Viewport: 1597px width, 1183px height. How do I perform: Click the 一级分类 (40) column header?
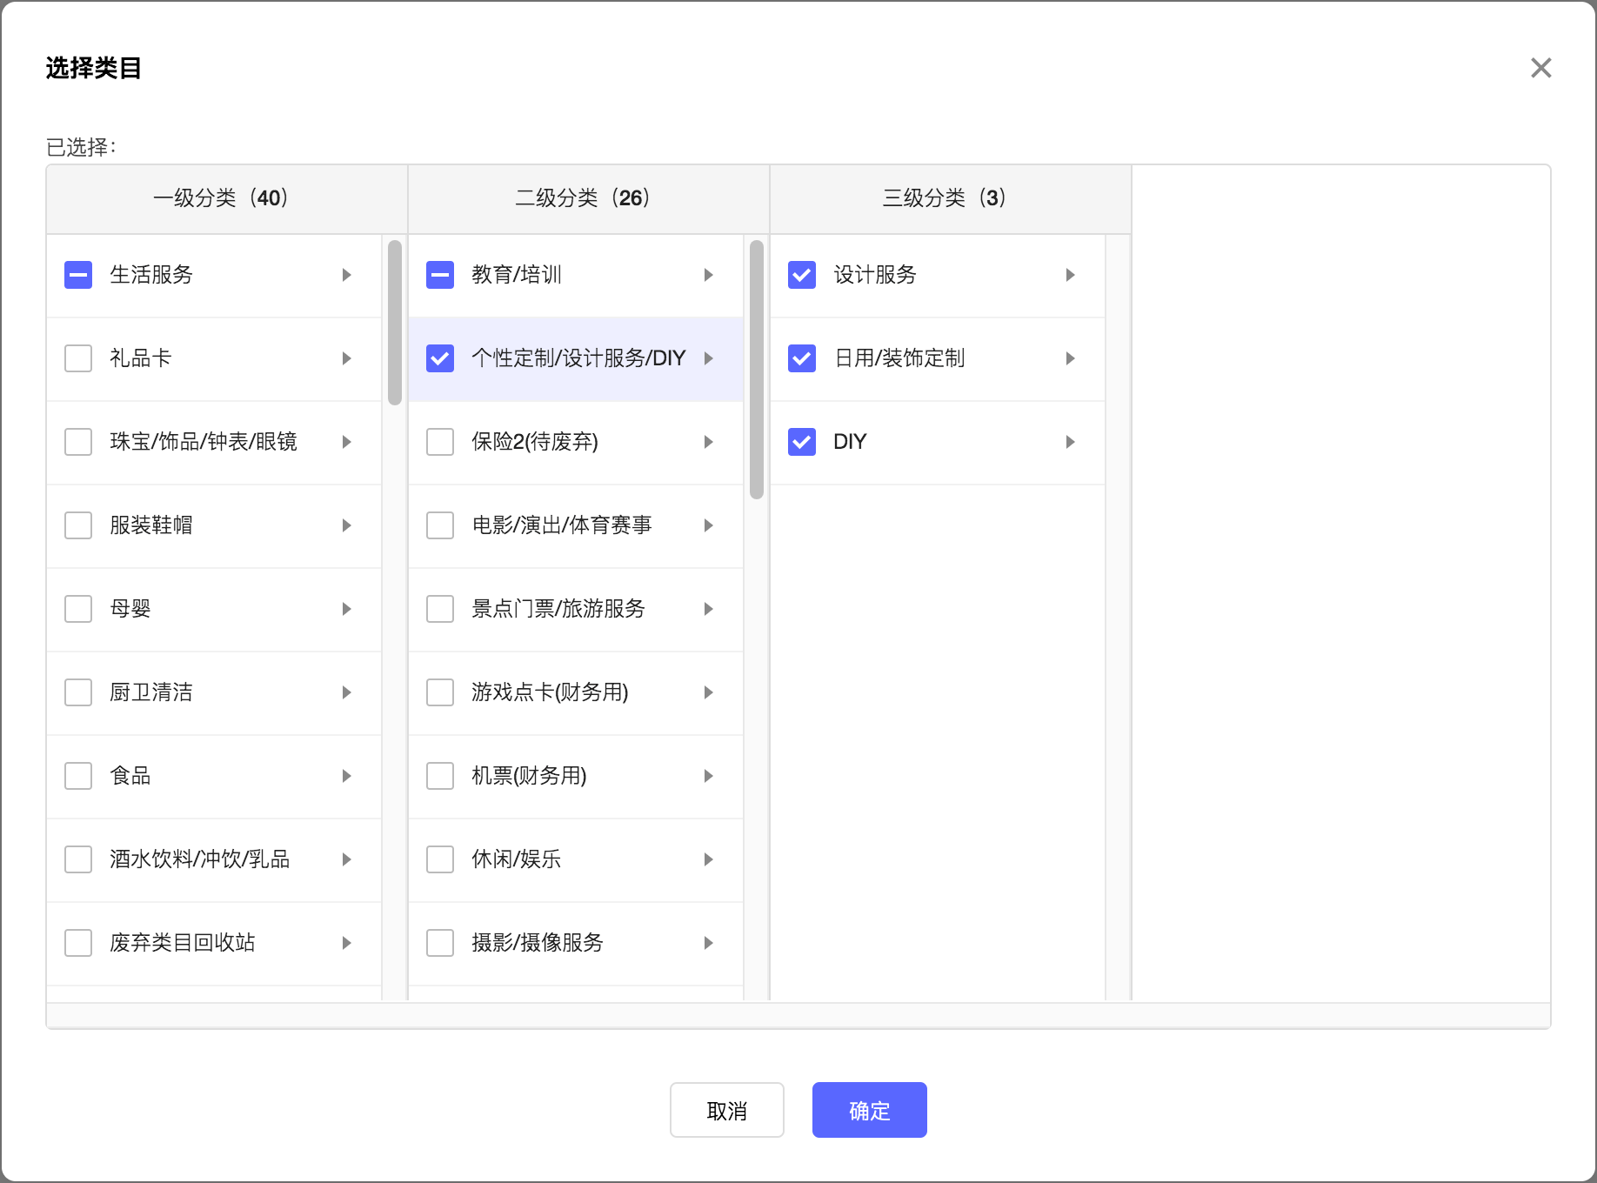[227, 198]
